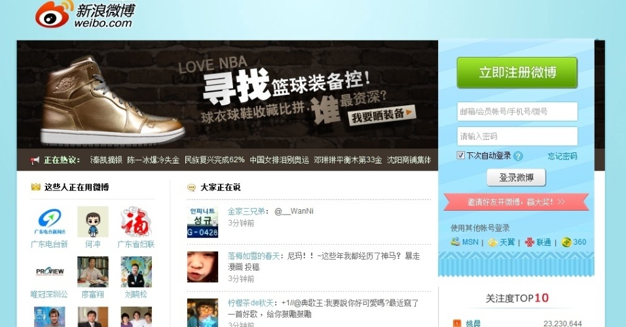Viewport: 626px width, 327px height.
Task: Open the MSN login icon
Action: (456, 242)
